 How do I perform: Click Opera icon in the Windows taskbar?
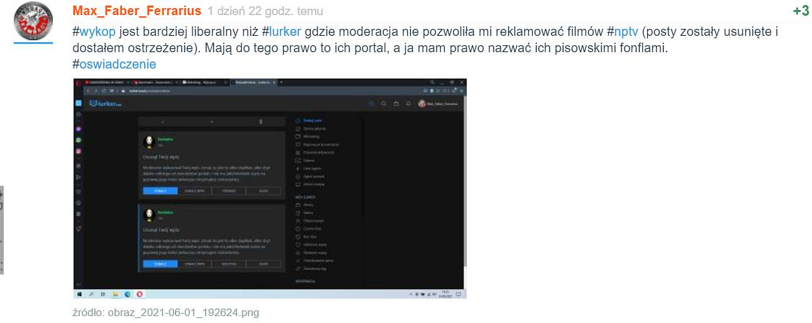pos(140,294)
